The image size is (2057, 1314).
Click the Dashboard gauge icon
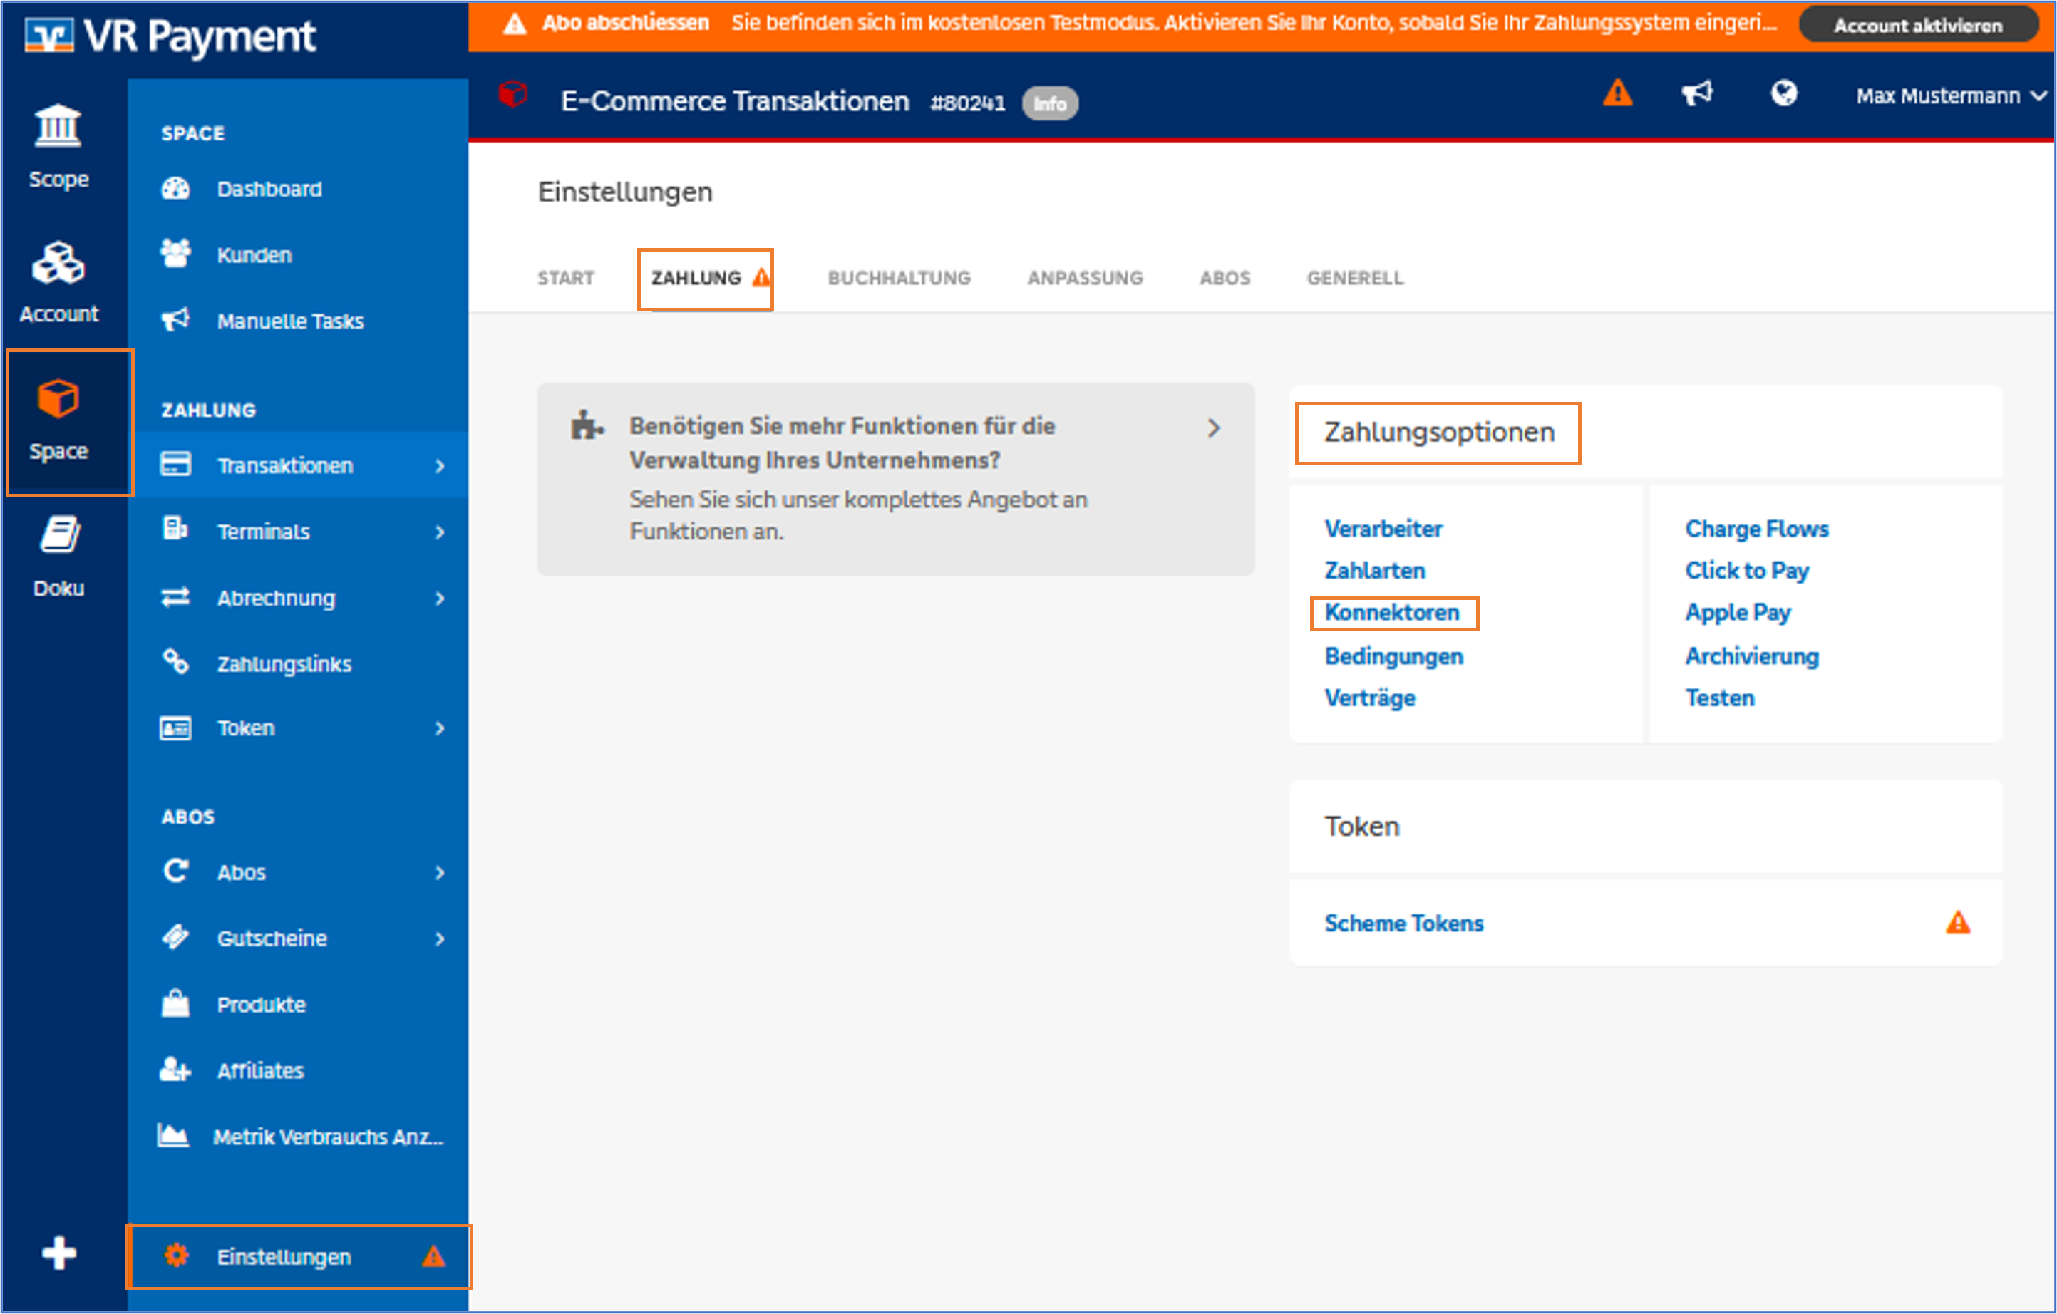coord(176,189)
